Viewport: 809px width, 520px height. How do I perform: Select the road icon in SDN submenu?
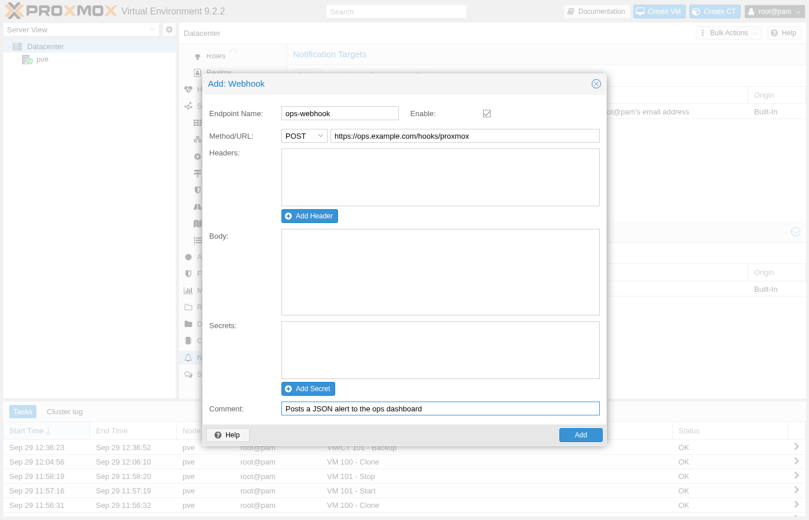(x=198, y=207)
